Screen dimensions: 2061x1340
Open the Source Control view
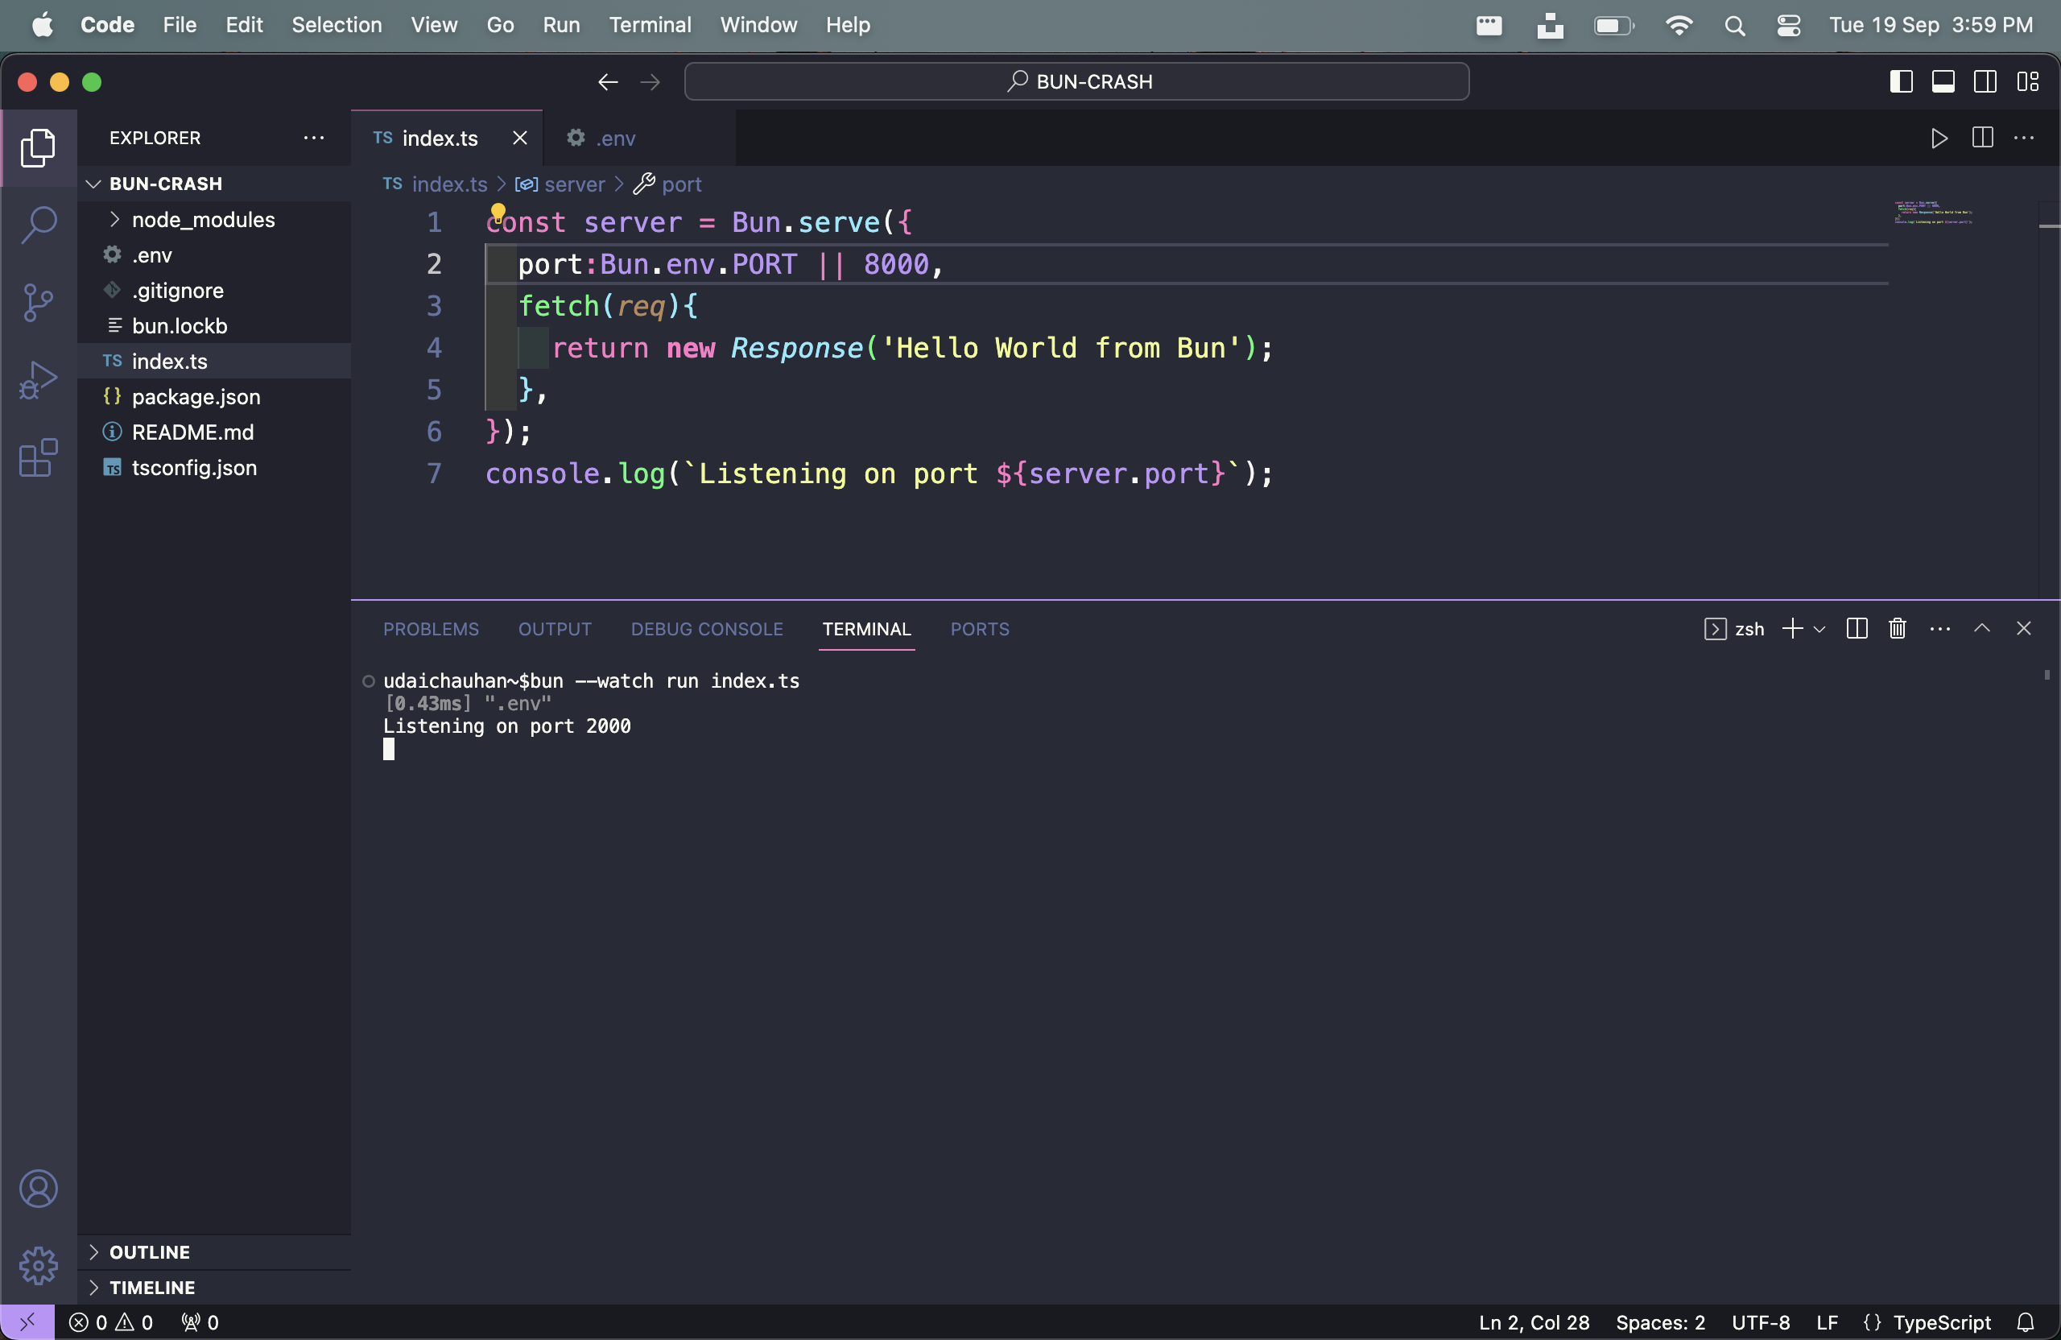[38, 302]
